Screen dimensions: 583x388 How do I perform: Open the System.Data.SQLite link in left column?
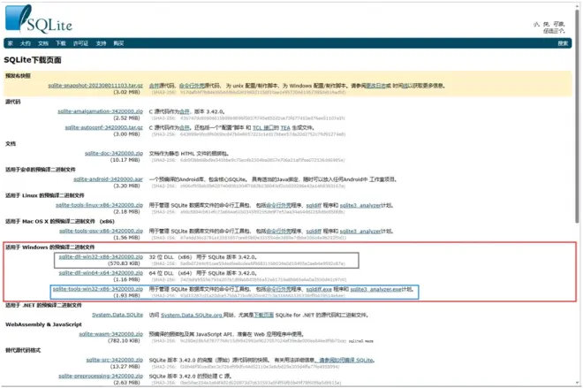click(x=117, y=315)
